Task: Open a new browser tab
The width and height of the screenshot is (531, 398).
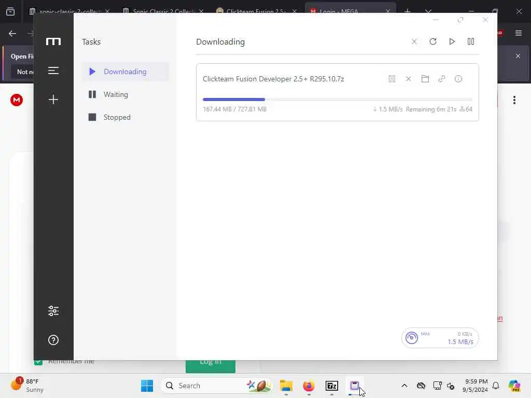Action: [408, 11]
